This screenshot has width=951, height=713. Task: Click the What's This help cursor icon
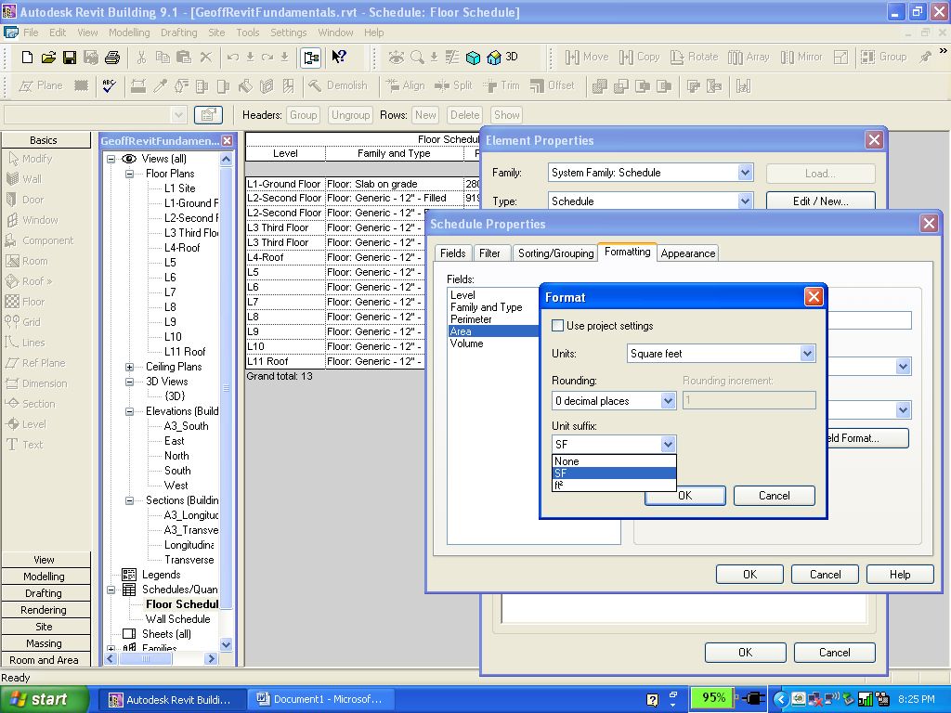338,57
